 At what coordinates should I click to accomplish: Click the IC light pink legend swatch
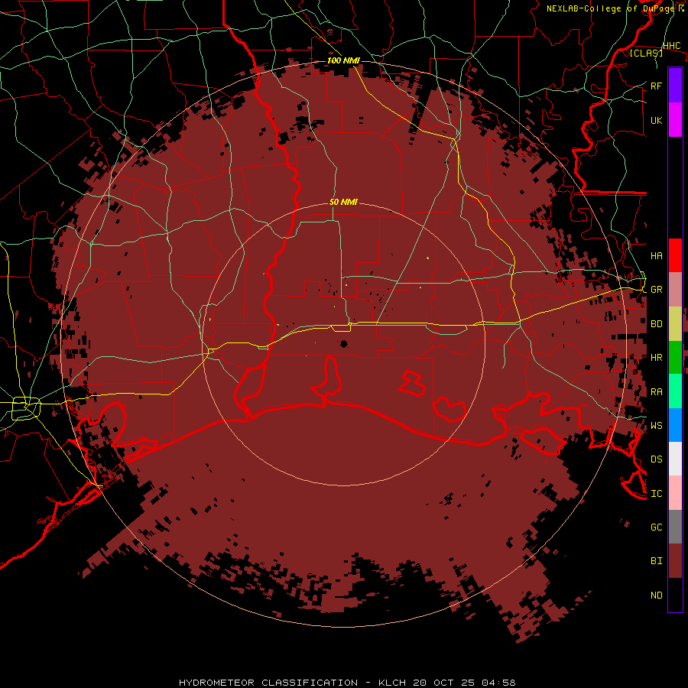(x=675, y=493)
